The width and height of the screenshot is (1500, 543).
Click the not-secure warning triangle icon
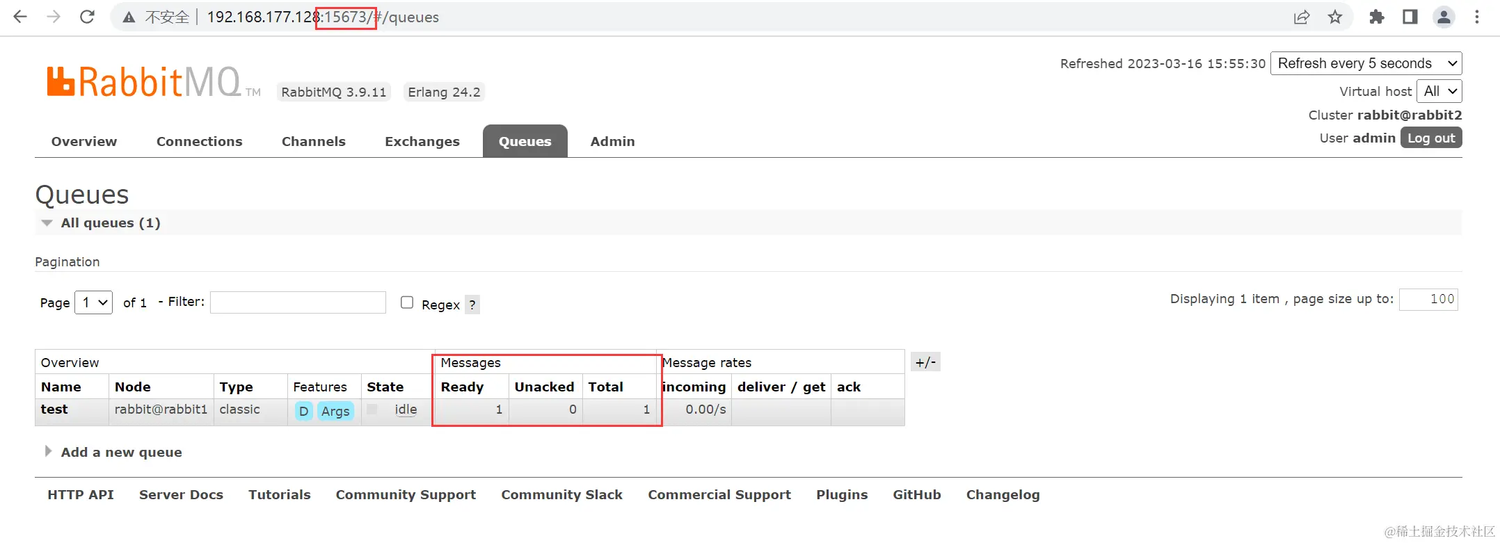pyautogui.click(x=129, y=17)
